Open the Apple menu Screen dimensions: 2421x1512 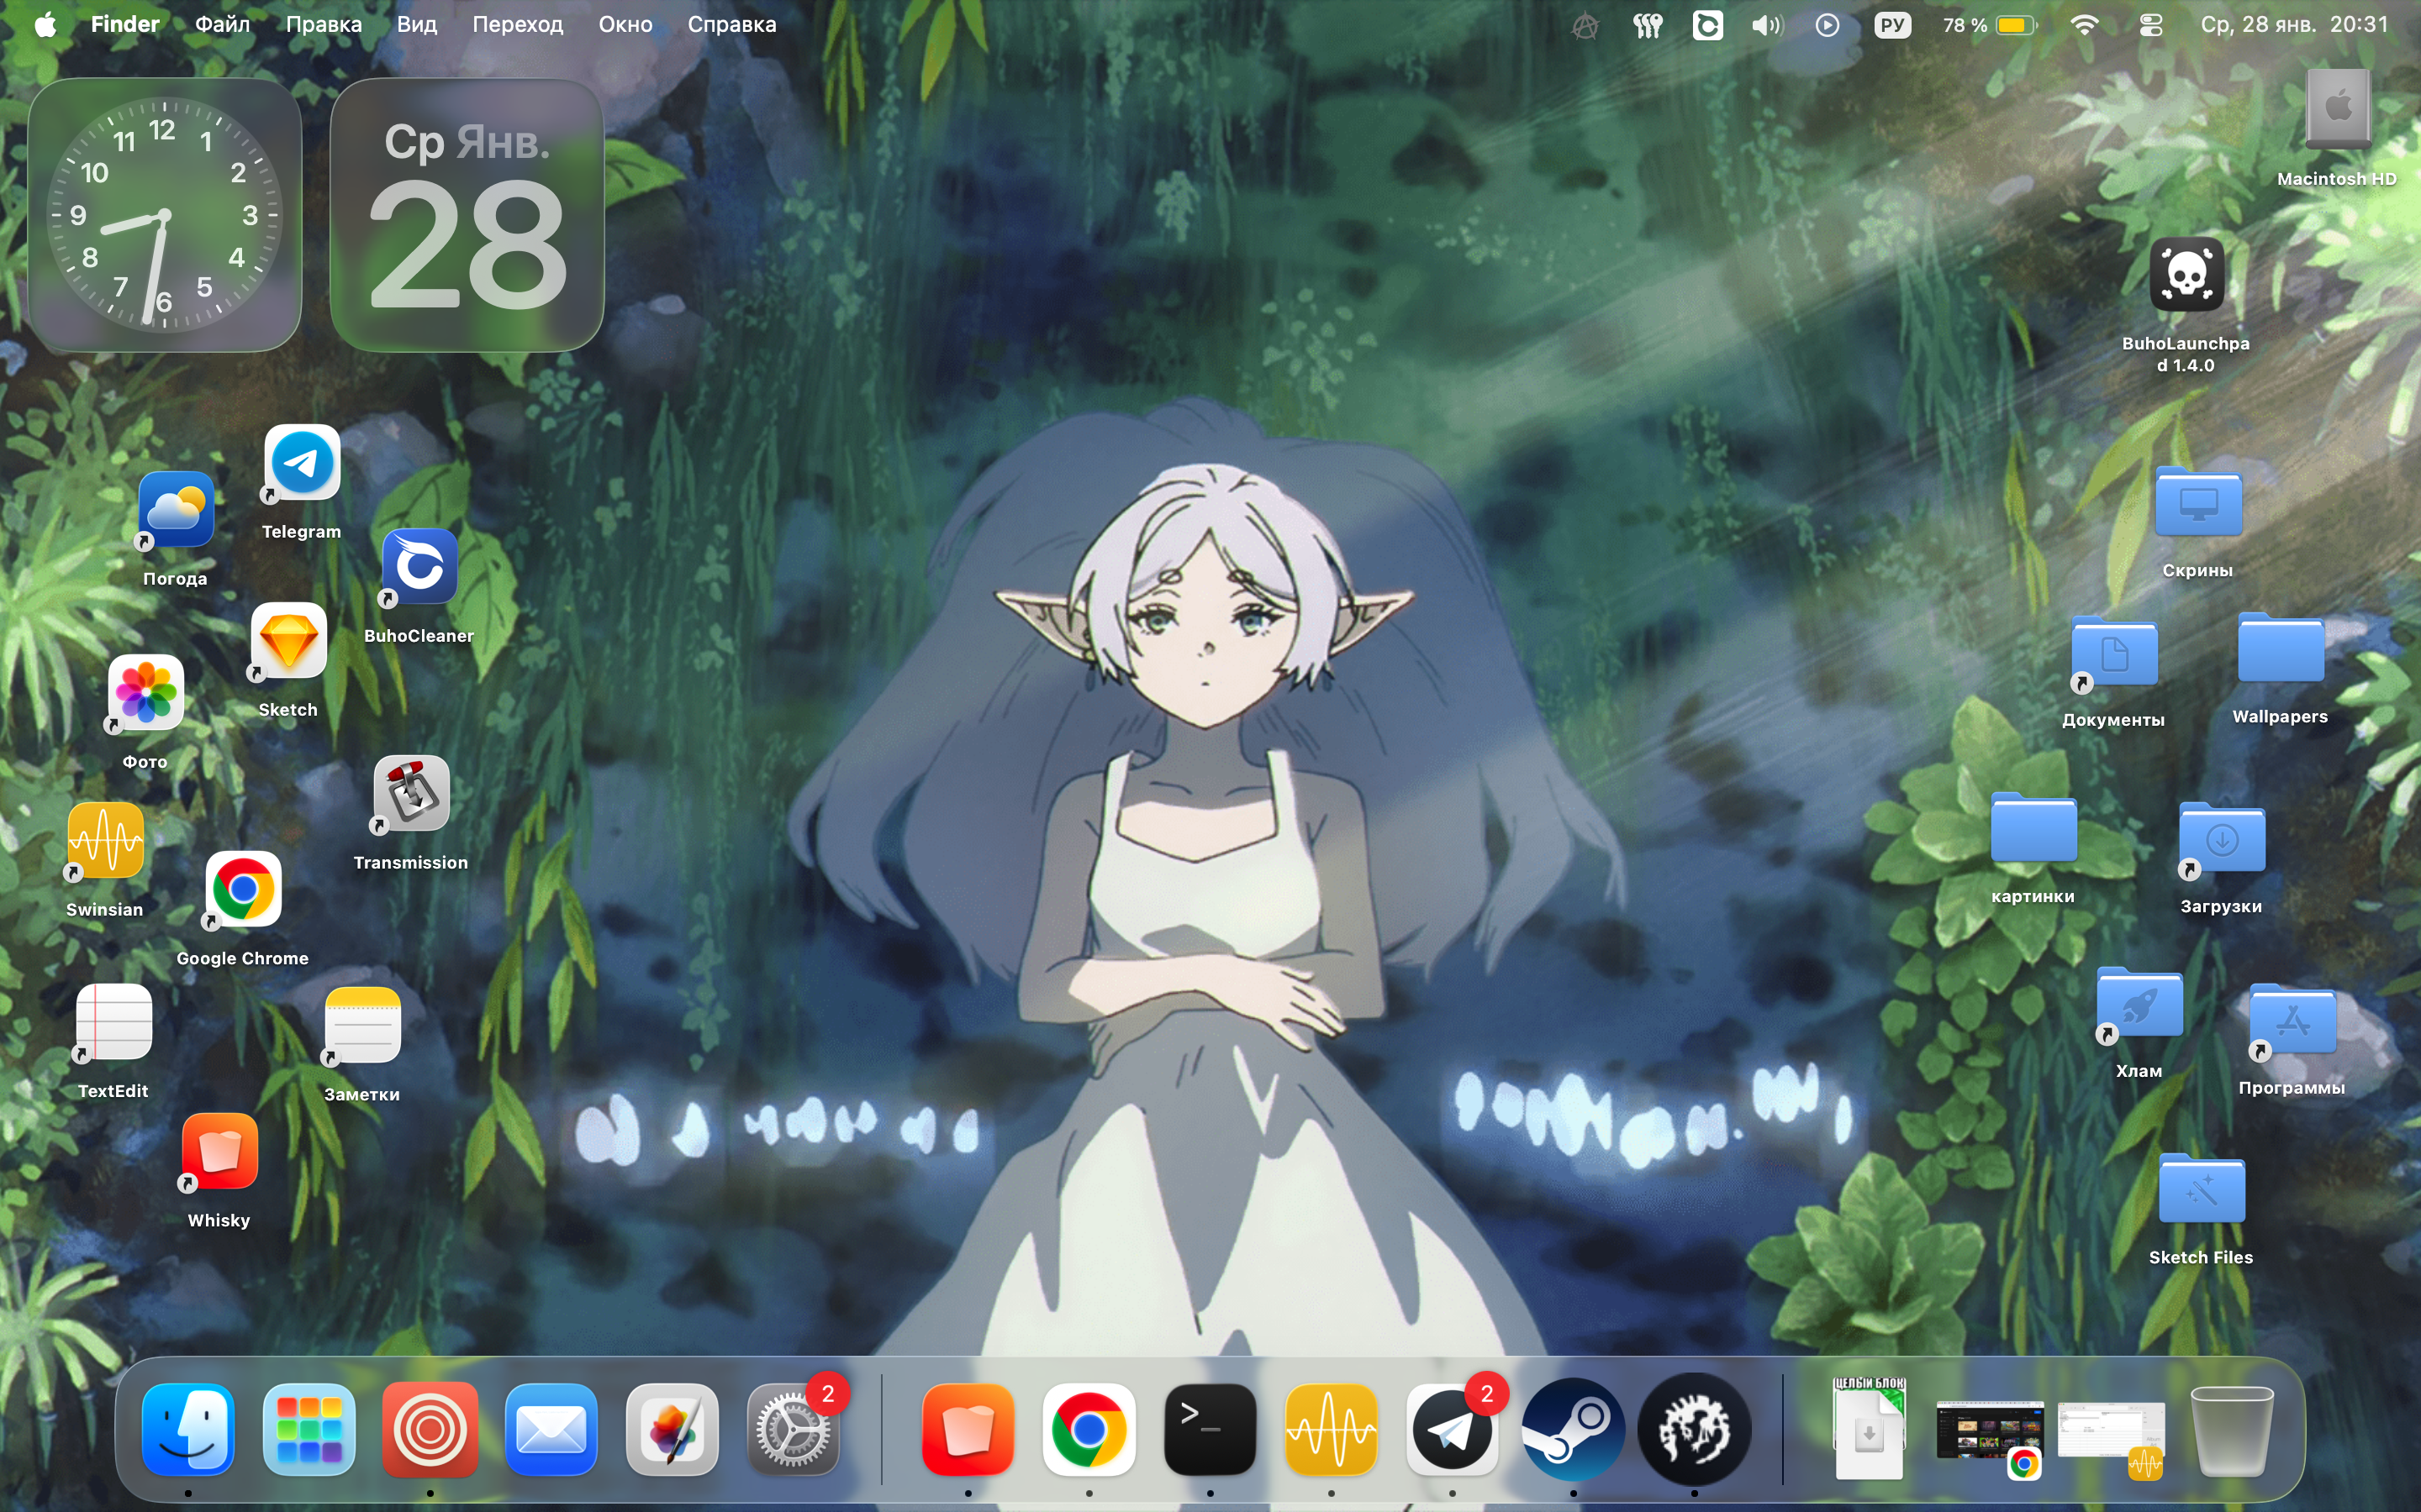tap(45, 25)
